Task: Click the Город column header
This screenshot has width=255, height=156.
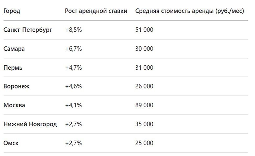Action: click(12, 11)
